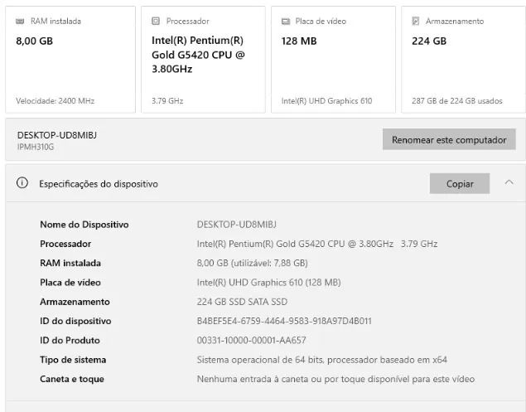Select the Processador label in specifications list

(x=65, y=244)
